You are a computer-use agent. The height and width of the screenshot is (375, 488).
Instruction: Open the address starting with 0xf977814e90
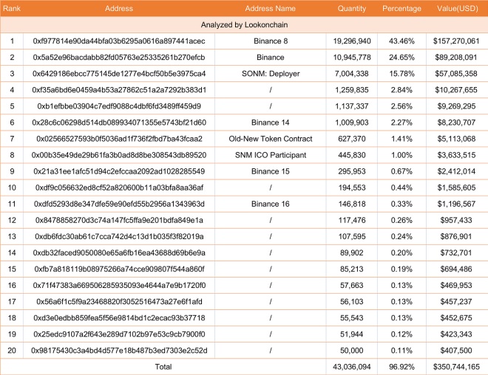(119, 41)
